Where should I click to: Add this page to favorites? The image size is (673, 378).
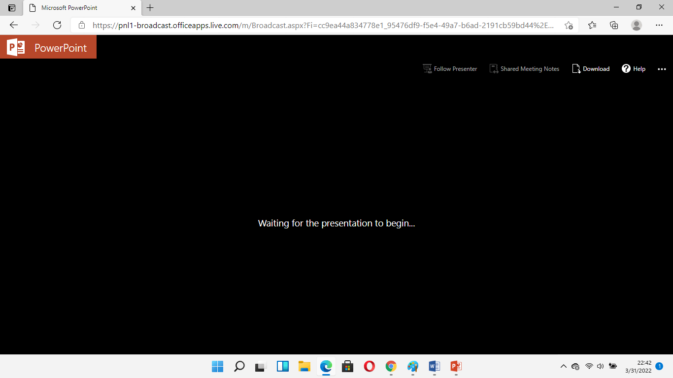click(569, 25)
